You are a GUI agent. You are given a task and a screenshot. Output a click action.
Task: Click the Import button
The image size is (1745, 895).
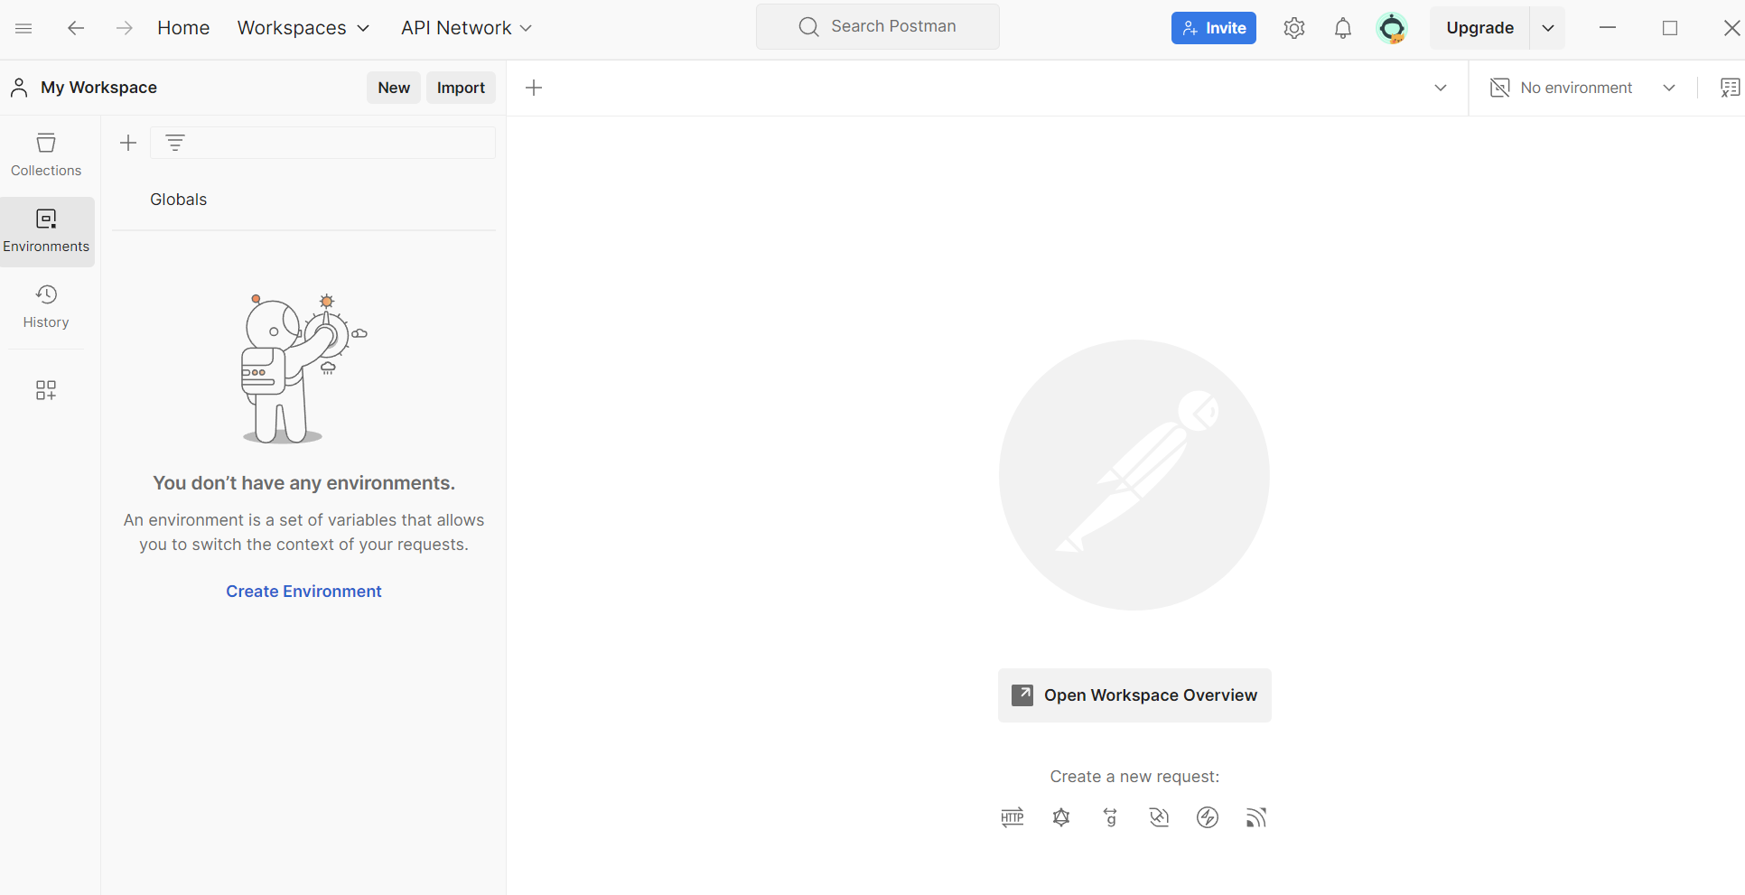pos(461,88)
